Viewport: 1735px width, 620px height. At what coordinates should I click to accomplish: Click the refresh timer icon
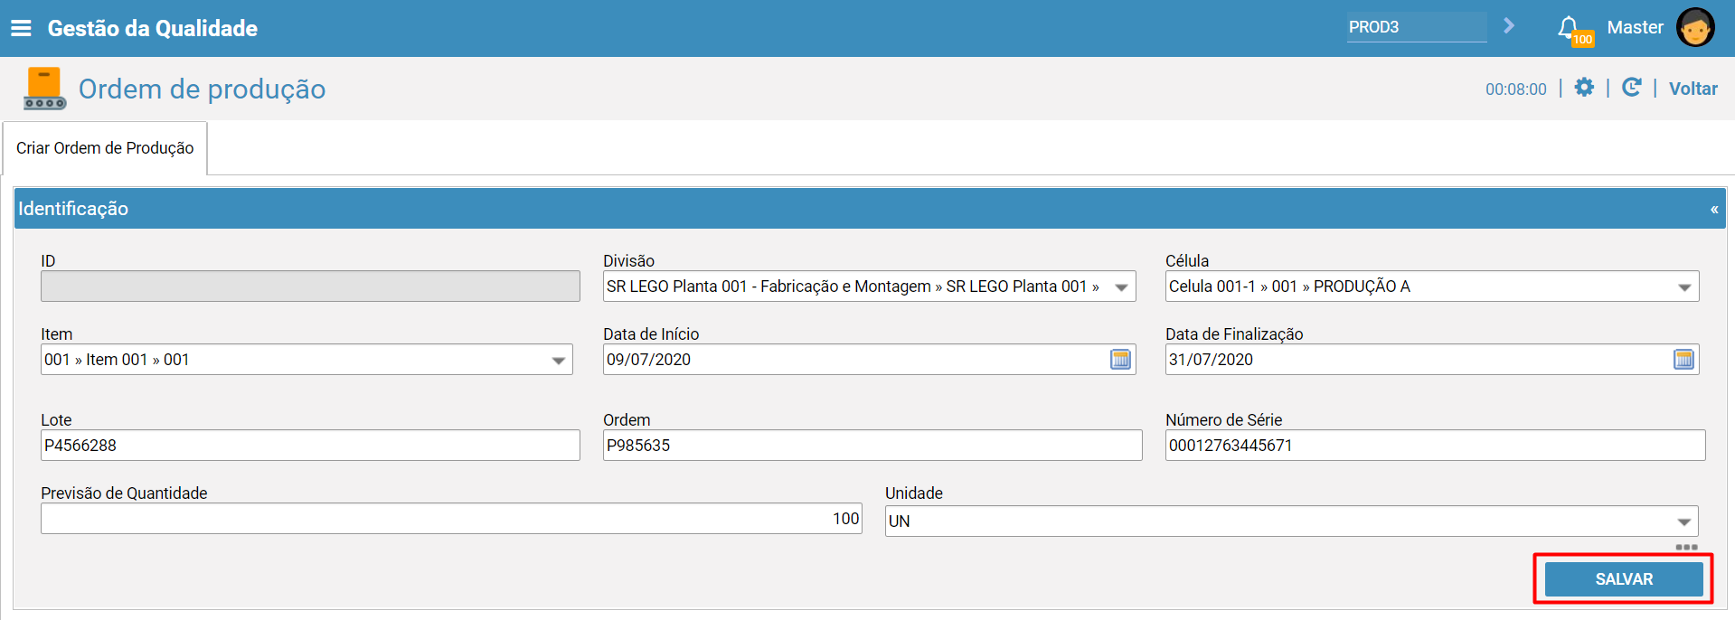point(1632,88)
